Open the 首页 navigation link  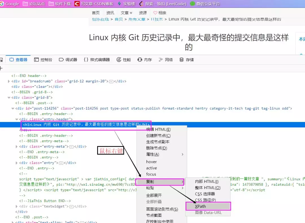[96, 12]
